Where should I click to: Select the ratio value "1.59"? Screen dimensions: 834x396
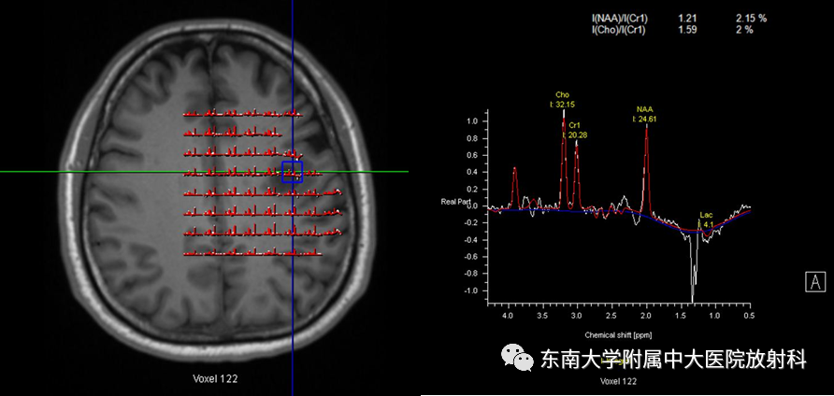coord(687,30)
